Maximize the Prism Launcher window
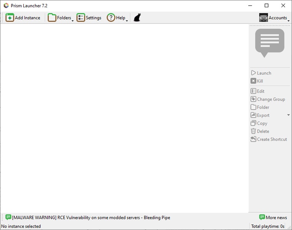 point(267,6)
